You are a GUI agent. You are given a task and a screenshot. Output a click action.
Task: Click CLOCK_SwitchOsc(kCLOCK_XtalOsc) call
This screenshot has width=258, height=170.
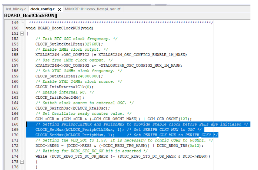(73, 108)
